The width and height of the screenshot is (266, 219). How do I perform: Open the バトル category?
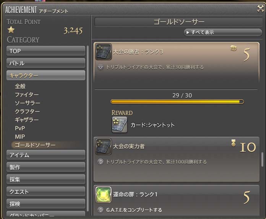(46, 63)
